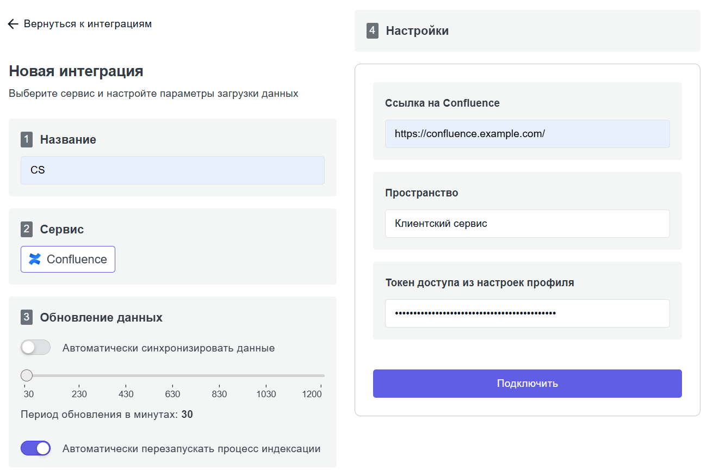Click the step 4 number badge
Screen dimensions: 707x475
(373, 30)
